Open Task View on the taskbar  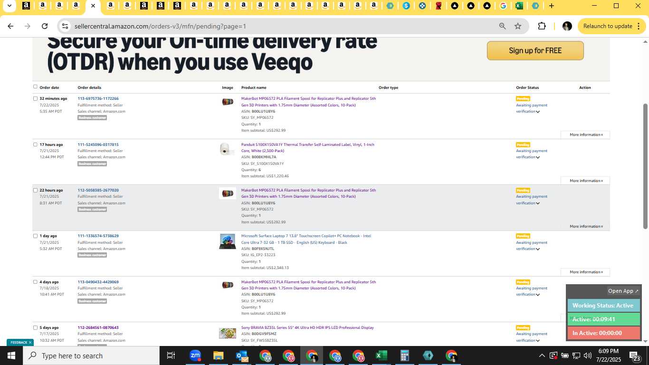click(171, 355)
